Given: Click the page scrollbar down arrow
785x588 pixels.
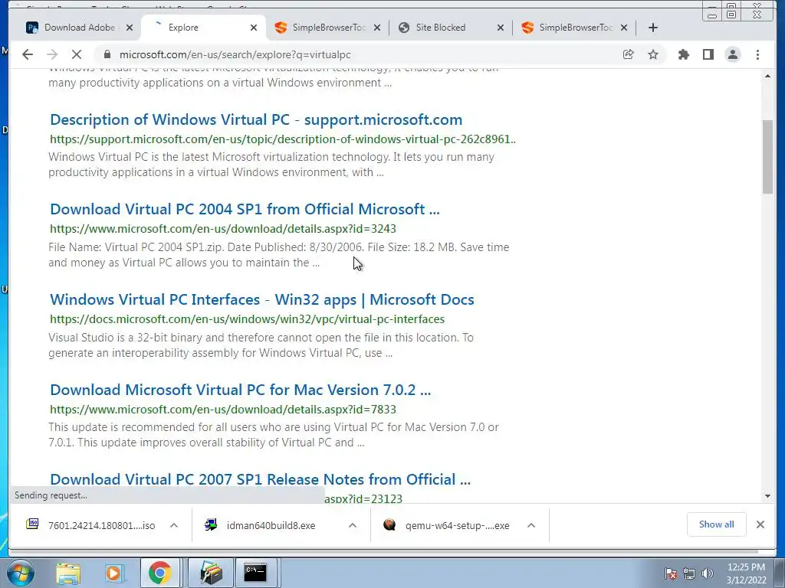Looking at the screenshot, I should [767, 496].
